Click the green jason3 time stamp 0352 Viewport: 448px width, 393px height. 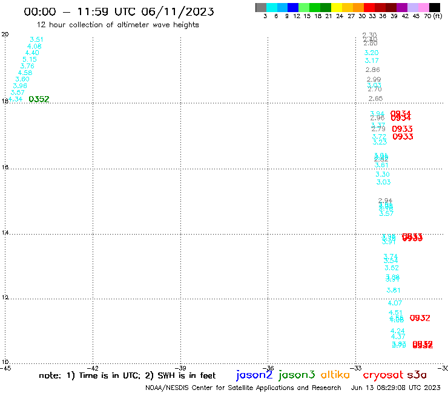pyautogui.click(x=39, y=99)
